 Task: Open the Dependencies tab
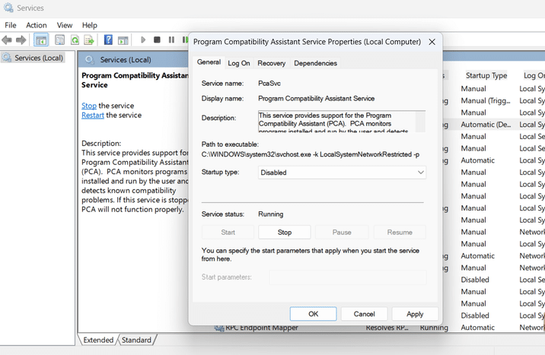(x=316, y=63)
